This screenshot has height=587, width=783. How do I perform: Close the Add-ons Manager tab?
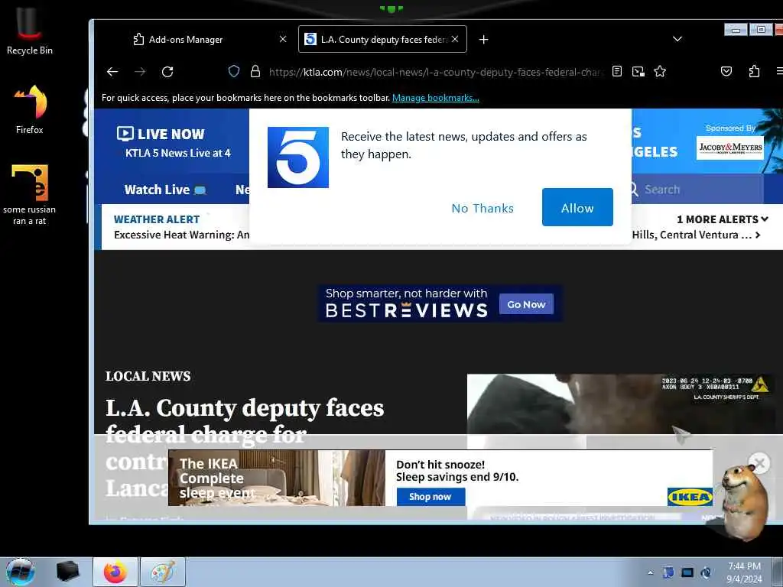pyautogui.click(x=283, y=39)
